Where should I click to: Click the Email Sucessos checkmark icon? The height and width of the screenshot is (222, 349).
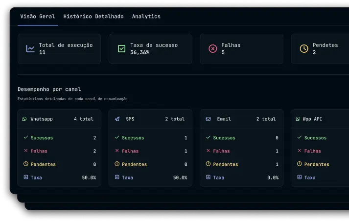click(x=208, y=138)
